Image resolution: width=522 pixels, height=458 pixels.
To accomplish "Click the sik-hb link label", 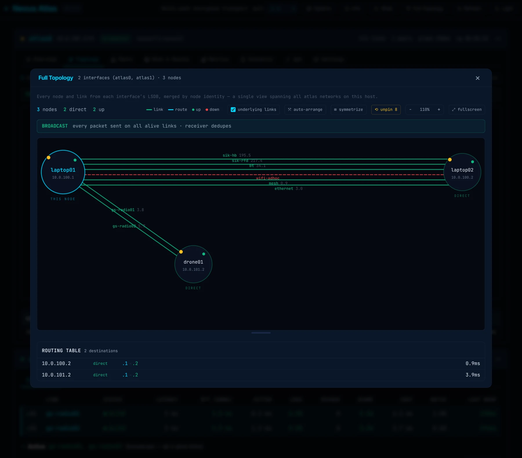I will [x=230, y=155].
